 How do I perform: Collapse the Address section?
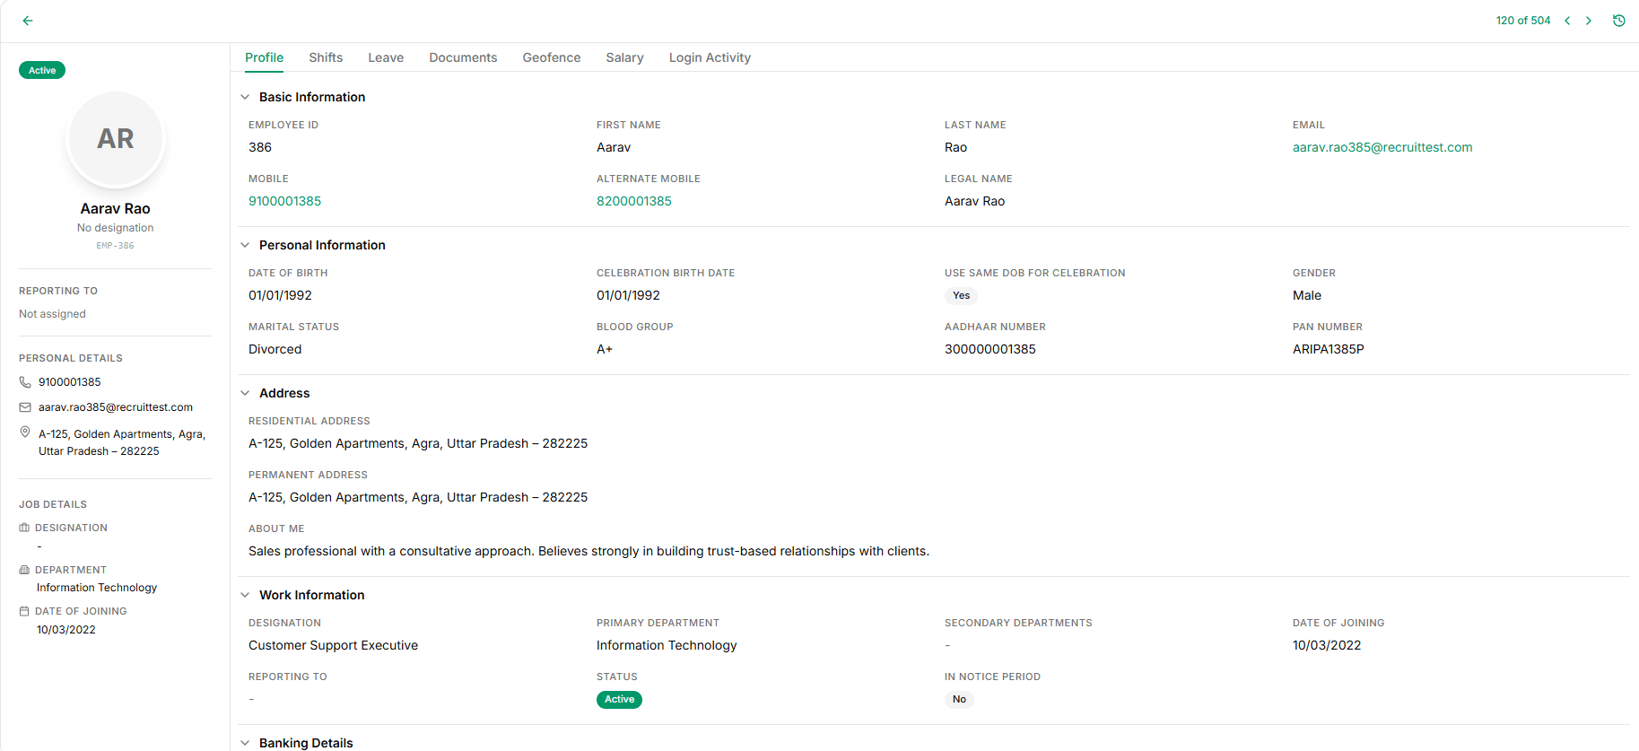pos(245,393)
